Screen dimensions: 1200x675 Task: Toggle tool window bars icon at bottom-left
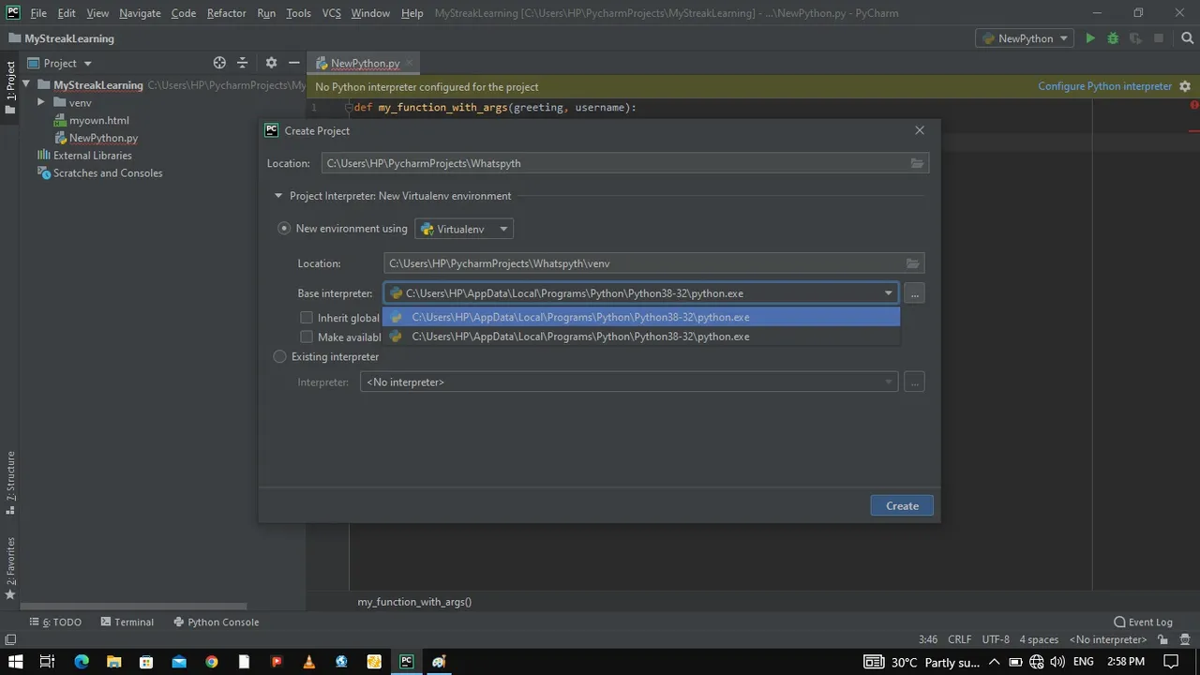coord(10,639)
